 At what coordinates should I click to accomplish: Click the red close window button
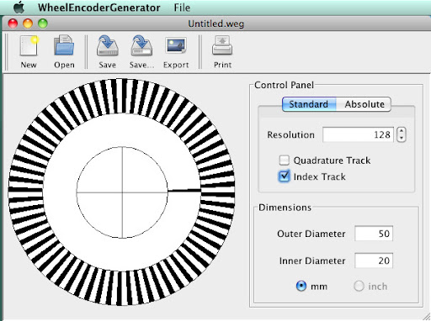pos(13,24)
